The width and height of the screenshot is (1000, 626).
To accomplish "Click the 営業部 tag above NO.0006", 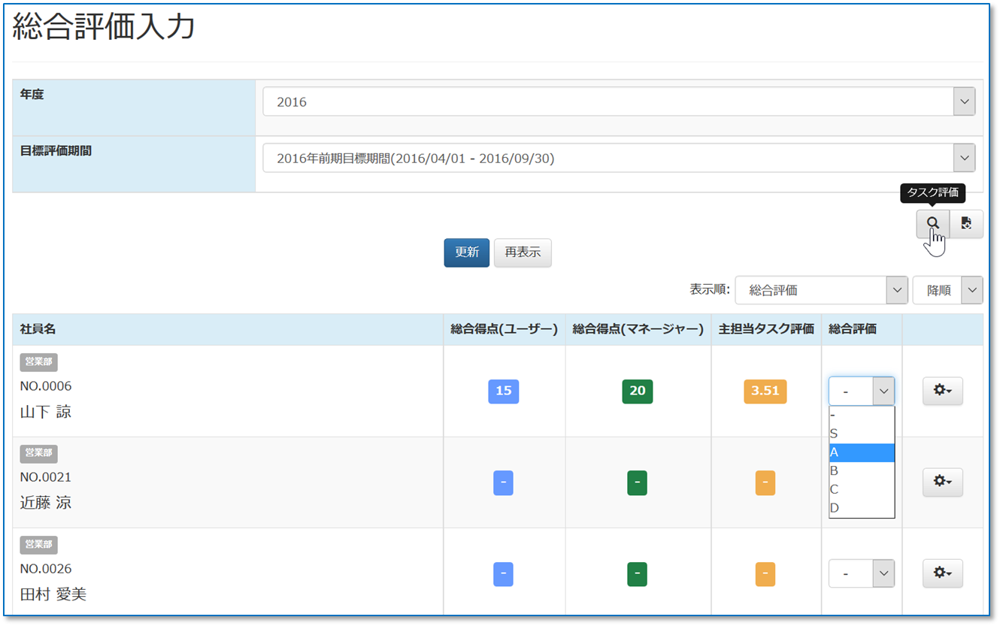I will (x=39, y=362).
